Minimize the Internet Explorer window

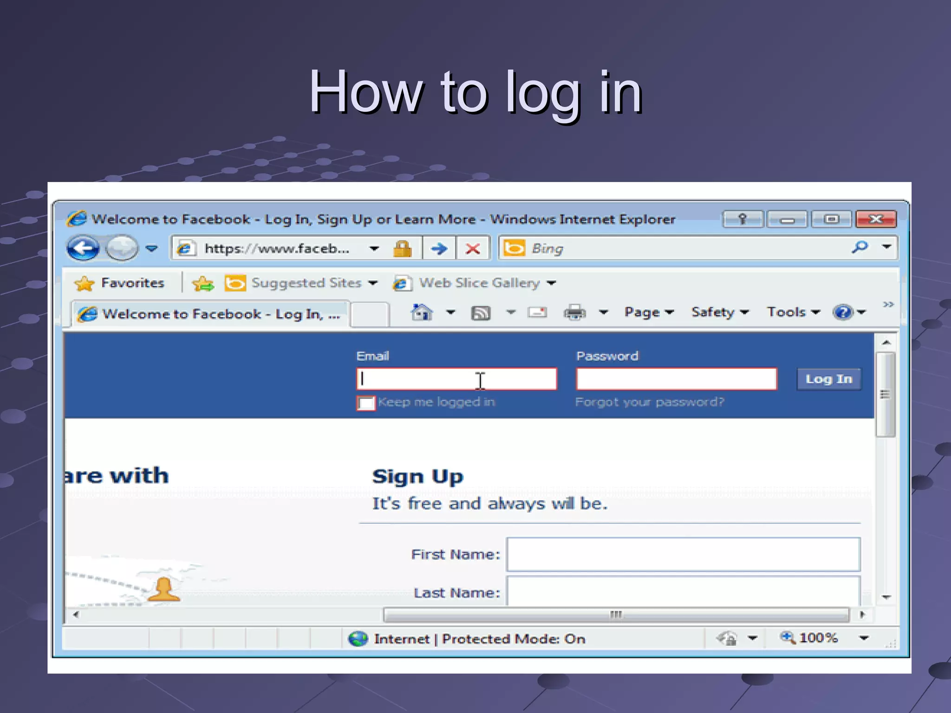click(x=787, y=219)
